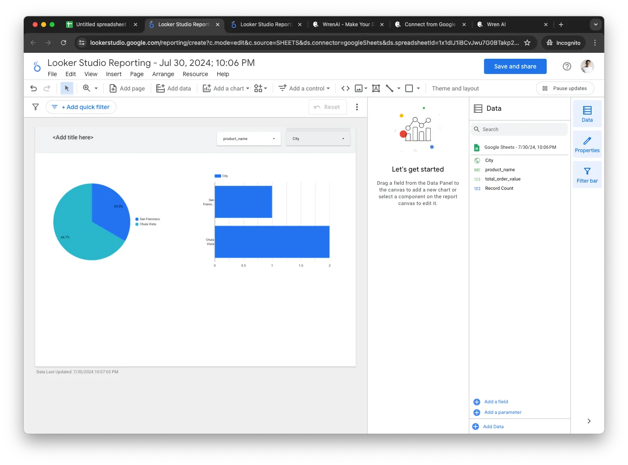
Task: Reload the page in browser
Action: pos(64,43)
